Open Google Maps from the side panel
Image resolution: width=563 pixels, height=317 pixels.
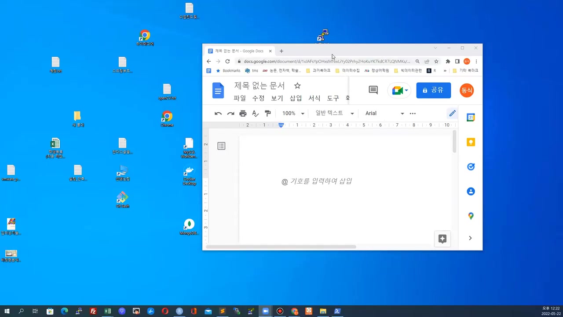[x=471, y=216]
